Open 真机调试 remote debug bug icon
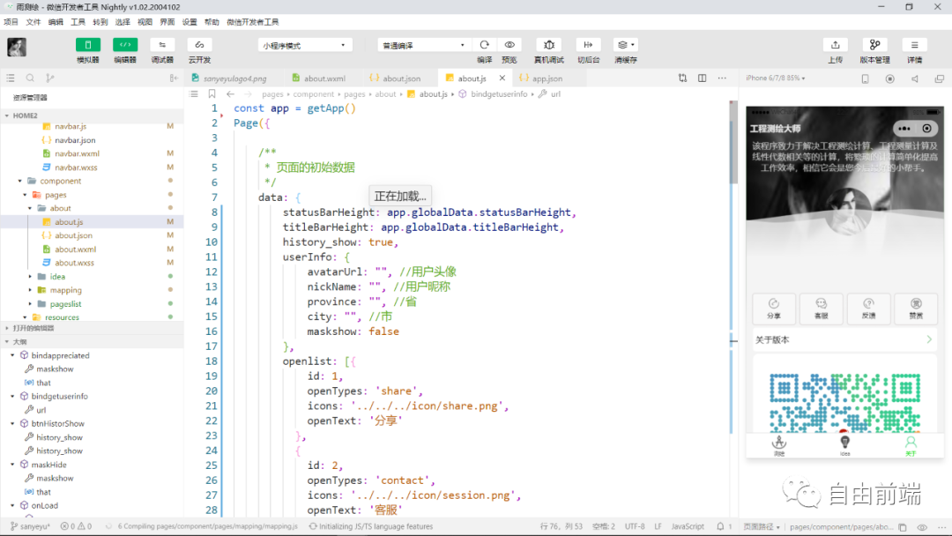Image resolution: width=952 pixels, height=536 pixels. point(548,45)
